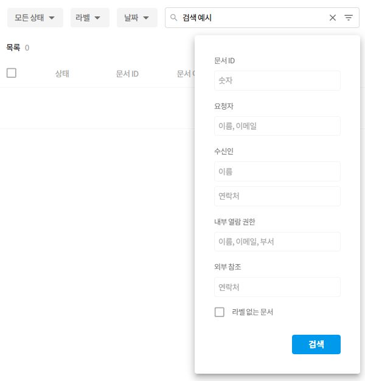365x381 pixels.
Task: Focus the 문서 ID 숫자 input field
Action: pos(277,80)
